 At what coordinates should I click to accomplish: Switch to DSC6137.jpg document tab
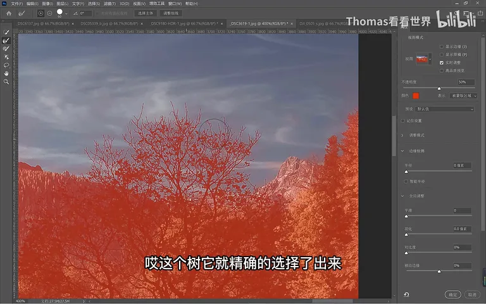[x=43, y=23]
